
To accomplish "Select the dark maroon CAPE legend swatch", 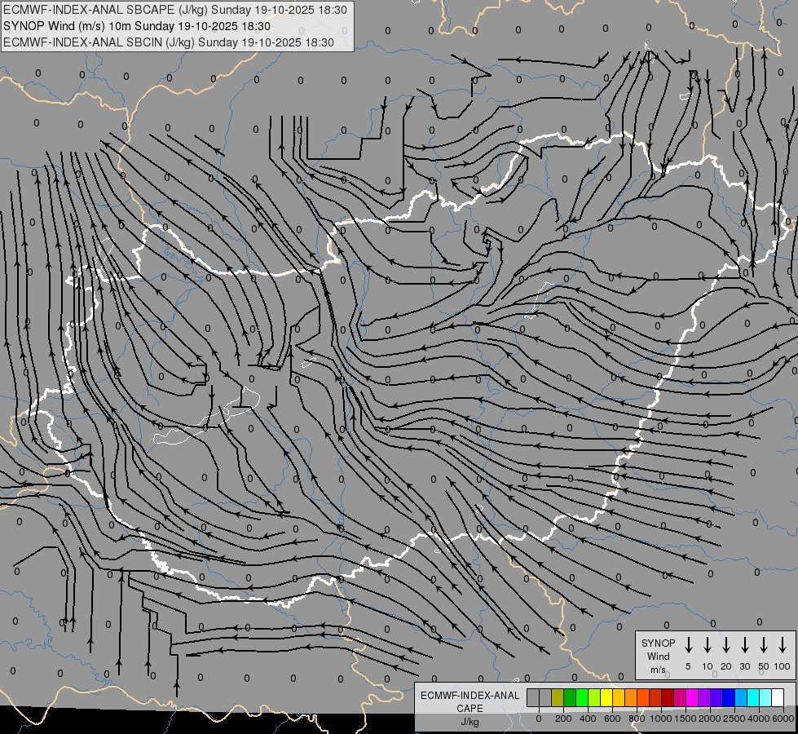I will (x=668, y=697).
